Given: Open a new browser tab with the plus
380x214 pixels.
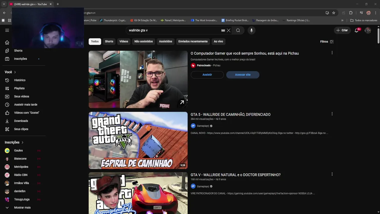Looking at the screenshot, I should tap(58, 4).
